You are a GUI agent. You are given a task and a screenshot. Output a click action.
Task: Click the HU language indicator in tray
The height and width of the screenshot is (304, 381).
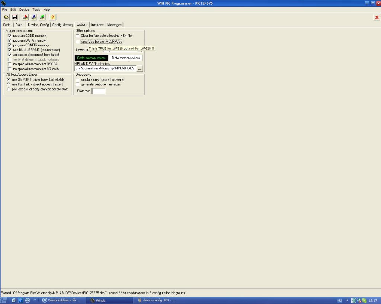(x=340, y=301)
